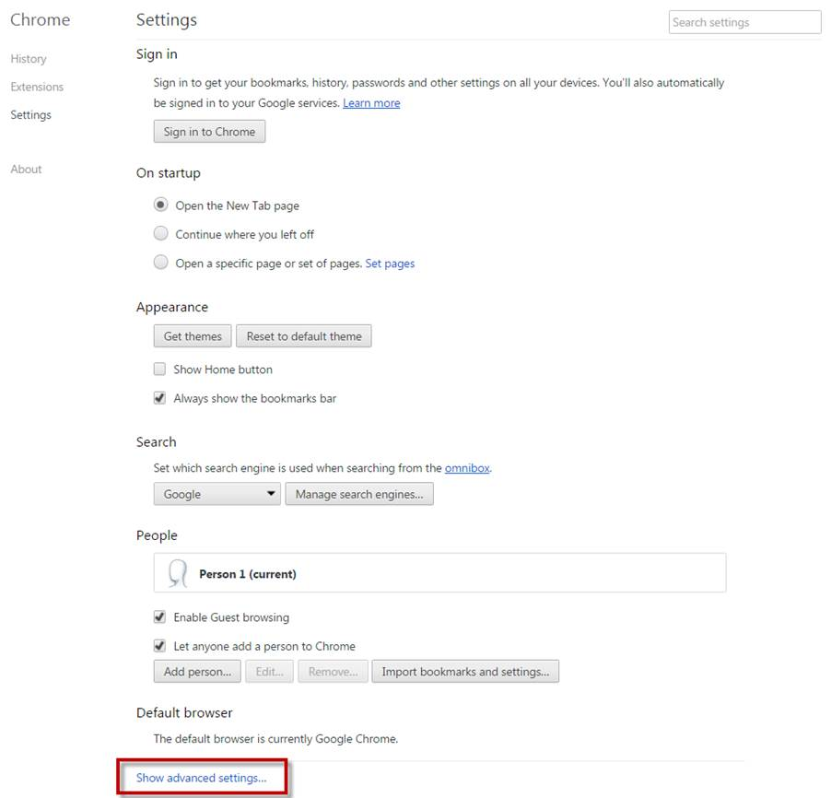831x798 pixels.
Task: Click Sign in to Chrome button
Action: tap(209, 132)
